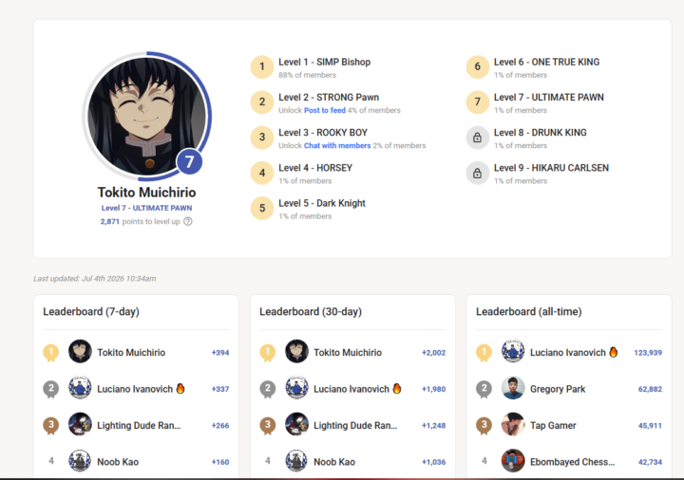The image size is (684, 480).
Task: Select Noob Kao in the 7-day leaderboard
Action: [118, 462]
